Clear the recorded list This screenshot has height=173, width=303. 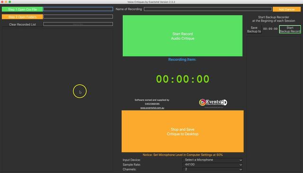pos(22,24)
